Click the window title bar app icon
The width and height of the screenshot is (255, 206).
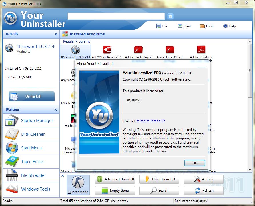click(4, 4)
